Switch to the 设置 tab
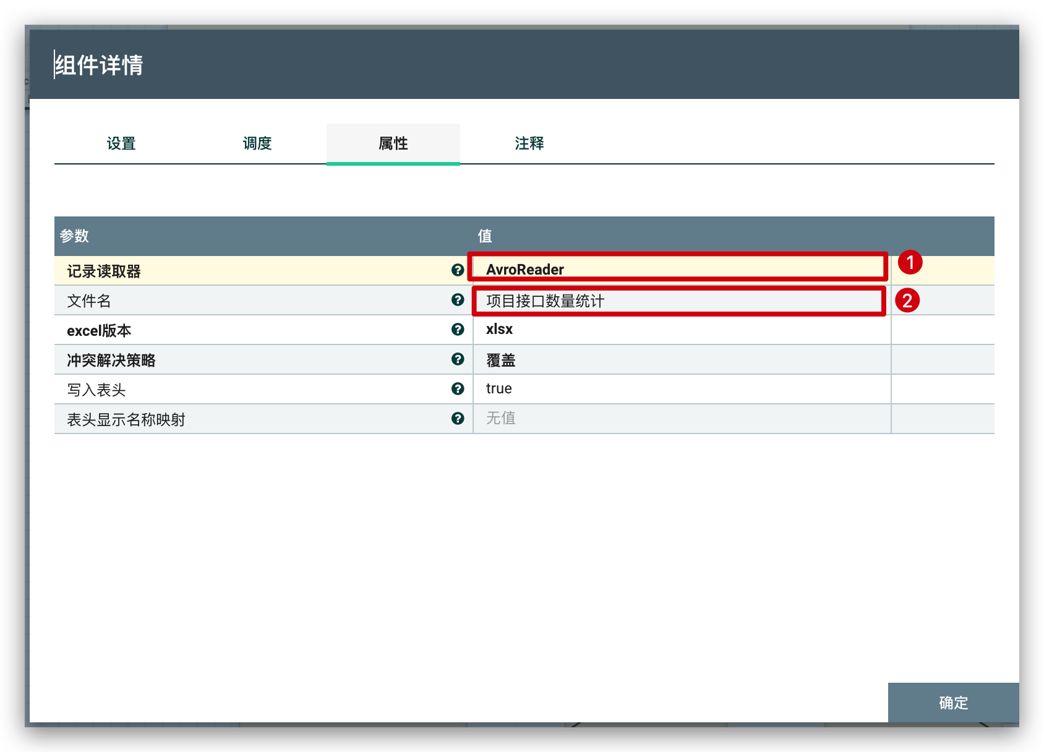1044x752 pixels. click(121, 143)
